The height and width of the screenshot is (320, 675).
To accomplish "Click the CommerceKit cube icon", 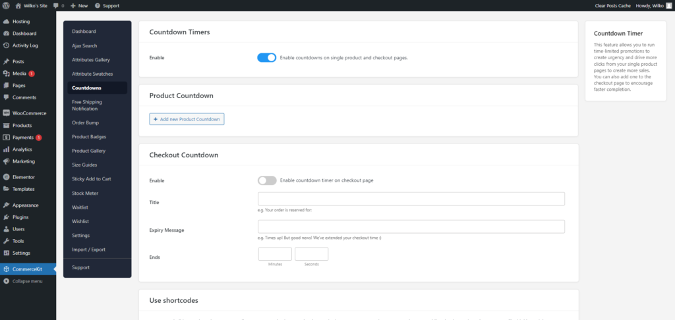I will click(x=6, y=269).
